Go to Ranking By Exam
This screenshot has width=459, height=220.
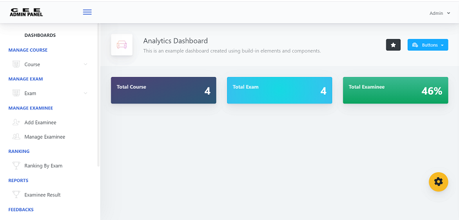pyautogui.click(x=44, y=166)
